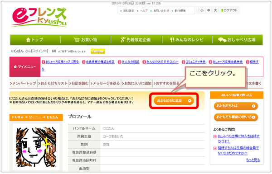Viewport: 272px width, 174px height.
Task: Click the にじたん breadcrumb link
Action: coord(53,117)
